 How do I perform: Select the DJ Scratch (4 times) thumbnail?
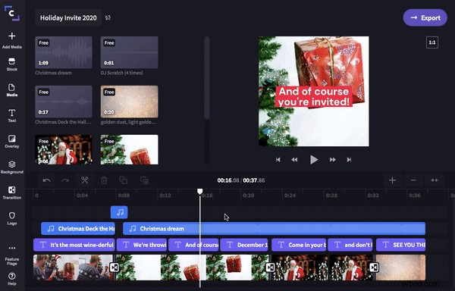click(x=129, y=52)
